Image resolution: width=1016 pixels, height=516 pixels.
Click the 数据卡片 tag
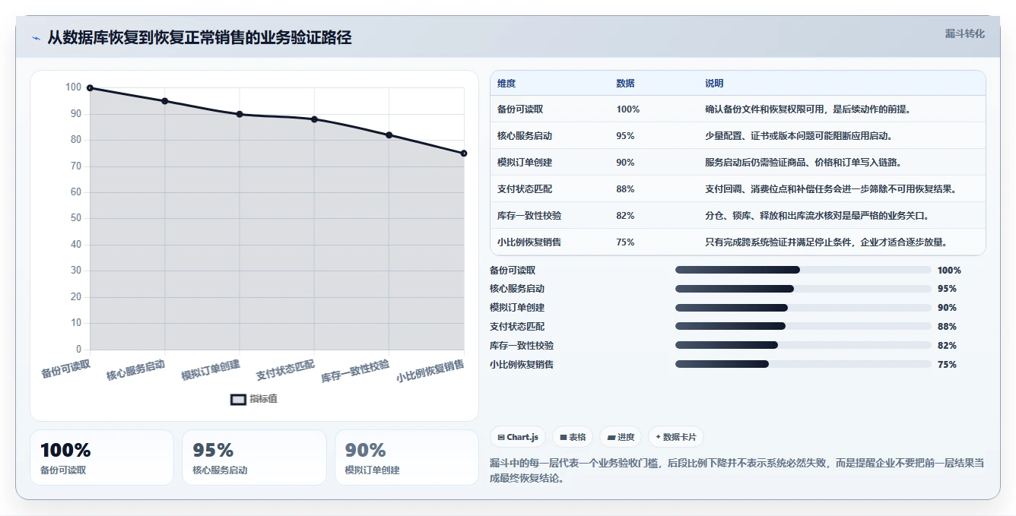point(676,437)
